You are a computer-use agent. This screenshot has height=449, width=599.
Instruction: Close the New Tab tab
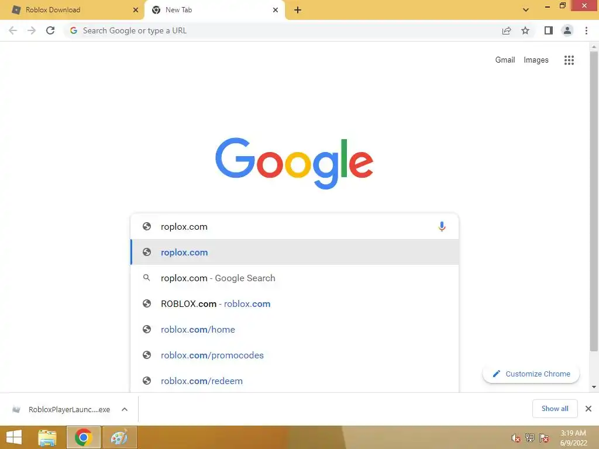276,10
